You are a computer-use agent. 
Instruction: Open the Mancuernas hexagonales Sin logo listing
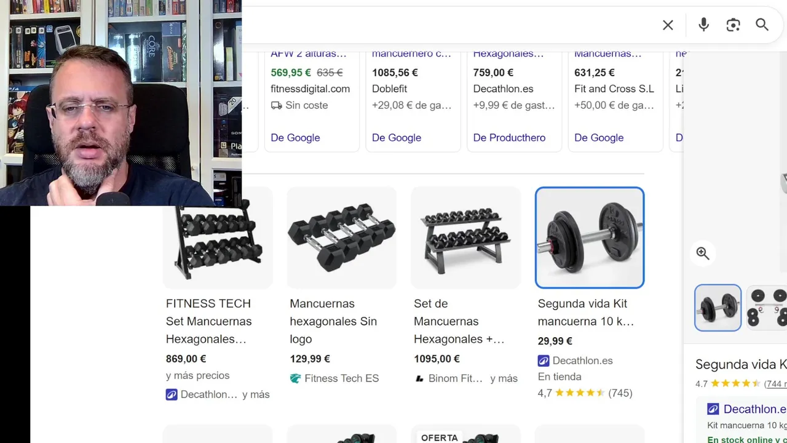point(333,321)
